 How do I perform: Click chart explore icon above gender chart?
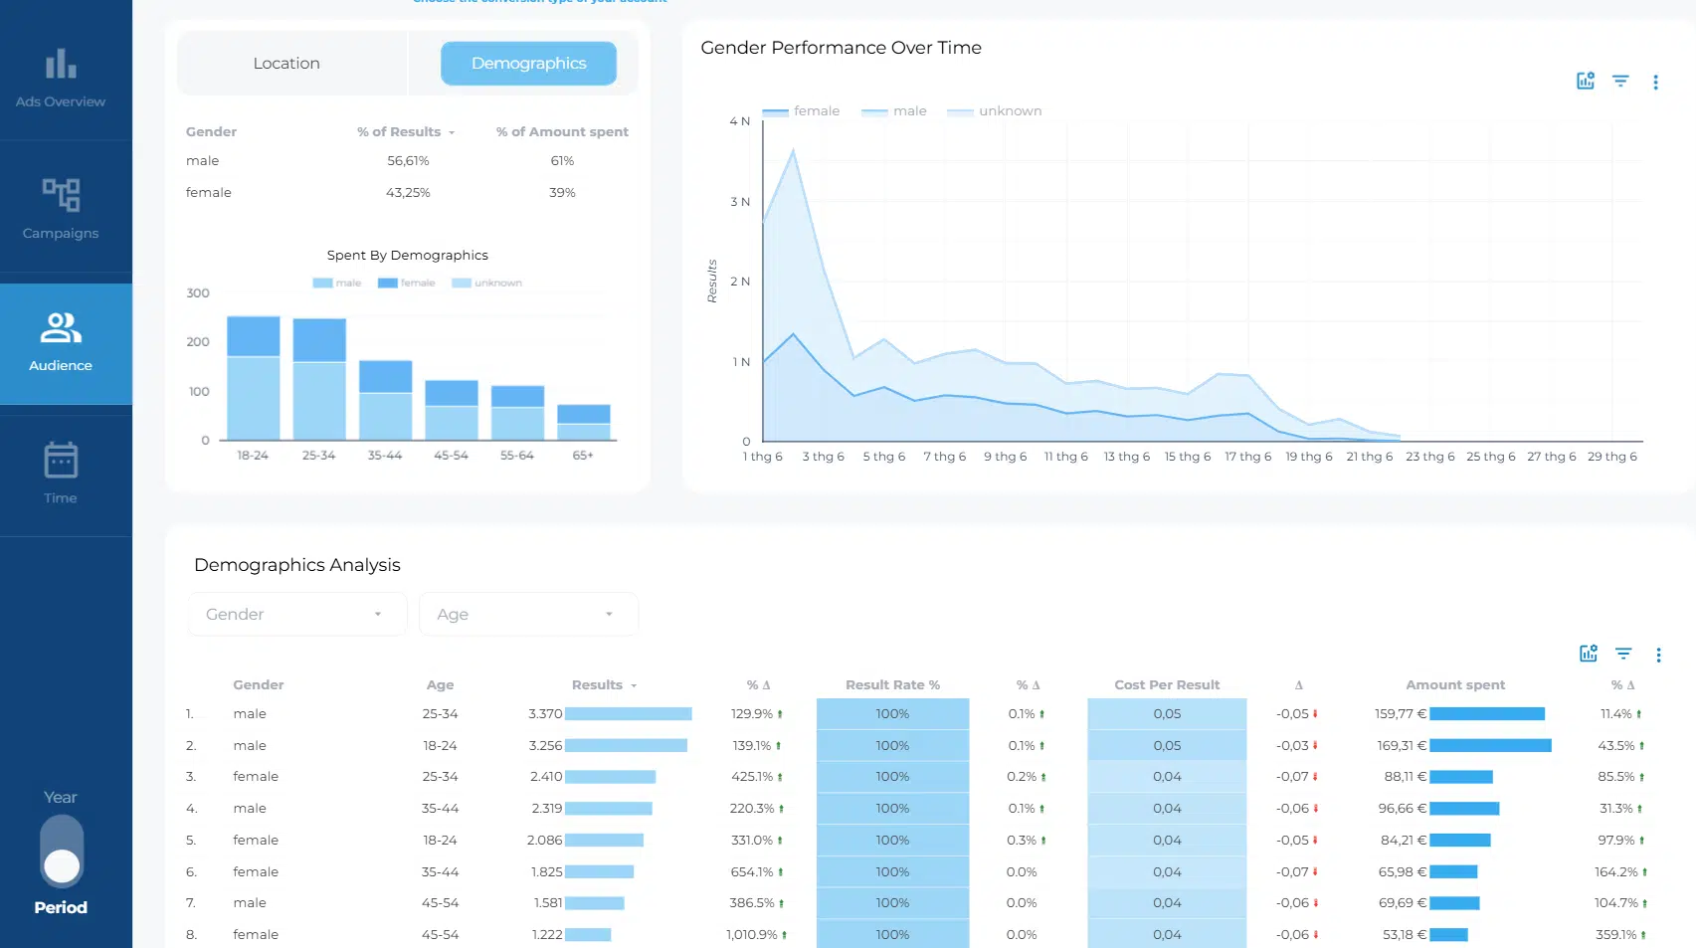(x=1586, y=82)
